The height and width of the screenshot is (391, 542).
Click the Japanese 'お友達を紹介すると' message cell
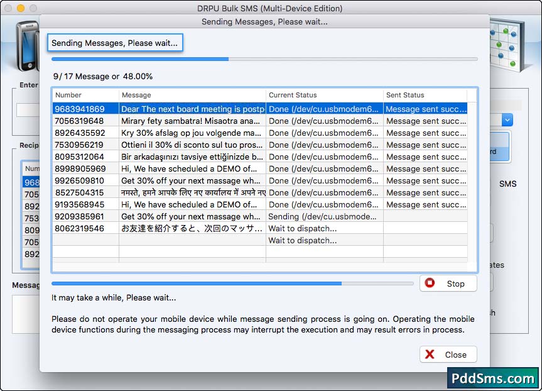pos(193,228)
